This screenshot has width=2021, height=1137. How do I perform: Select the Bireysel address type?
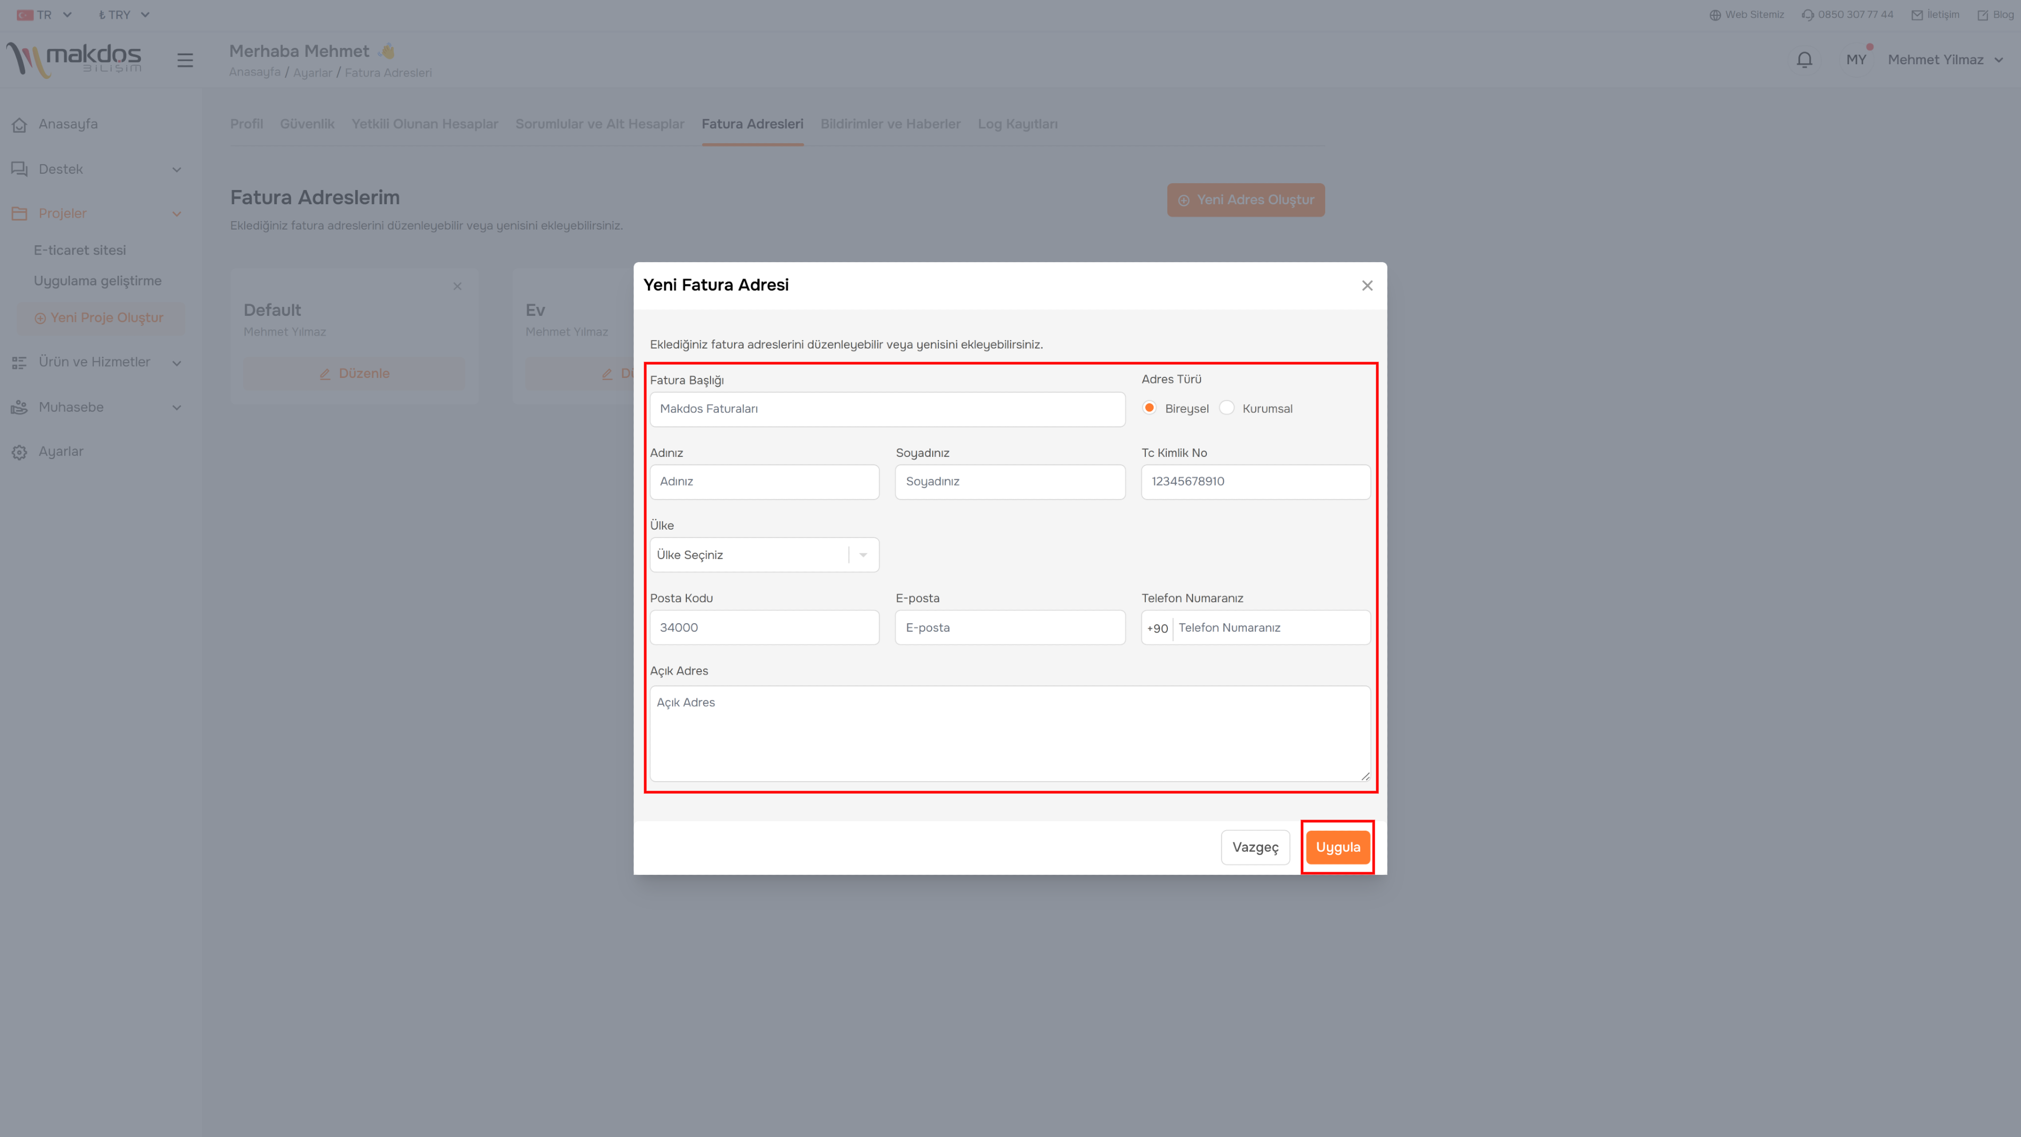[1149, 408]
